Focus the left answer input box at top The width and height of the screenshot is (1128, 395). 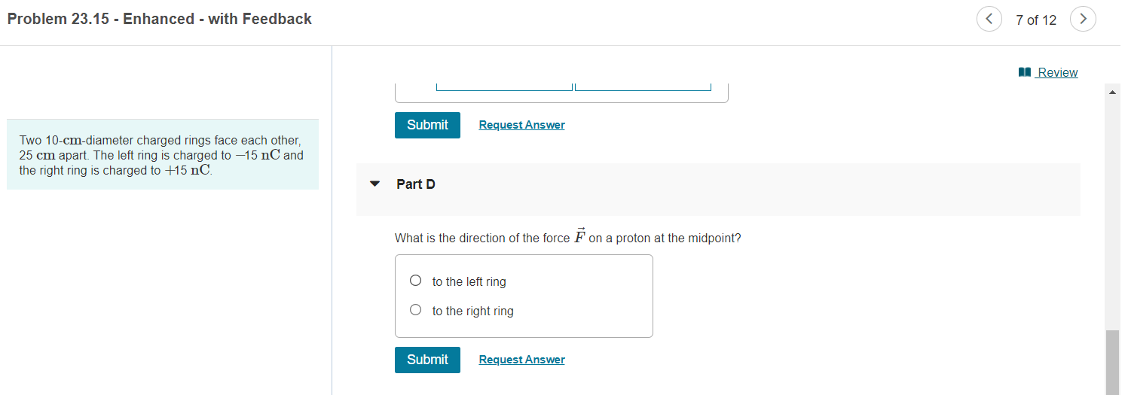pos(504,87)
